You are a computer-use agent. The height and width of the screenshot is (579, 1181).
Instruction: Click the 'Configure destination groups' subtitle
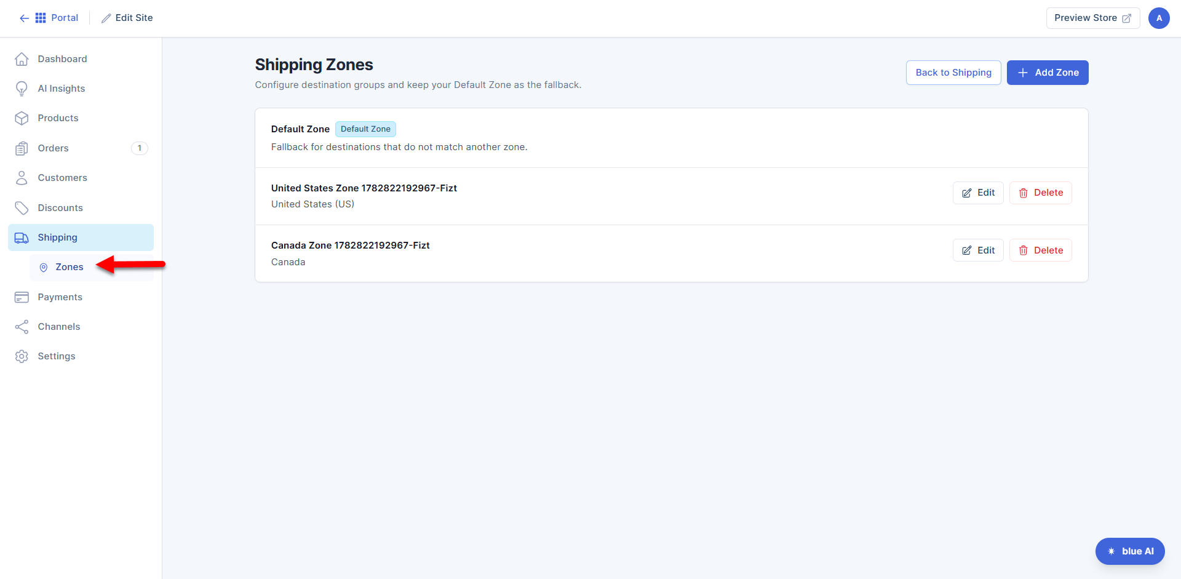click(x=418, y=85)
